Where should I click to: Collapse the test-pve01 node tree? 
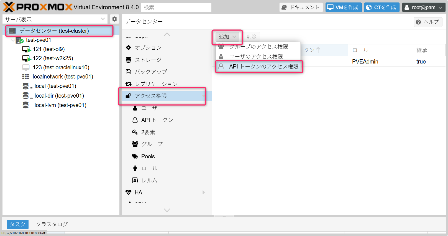click(x=13, y=40)
